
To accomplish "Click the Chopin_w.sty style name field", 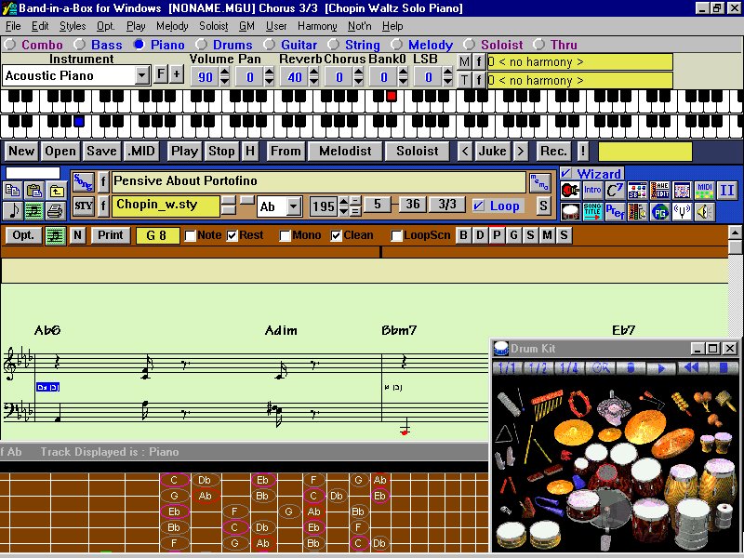I will [166, 206].
